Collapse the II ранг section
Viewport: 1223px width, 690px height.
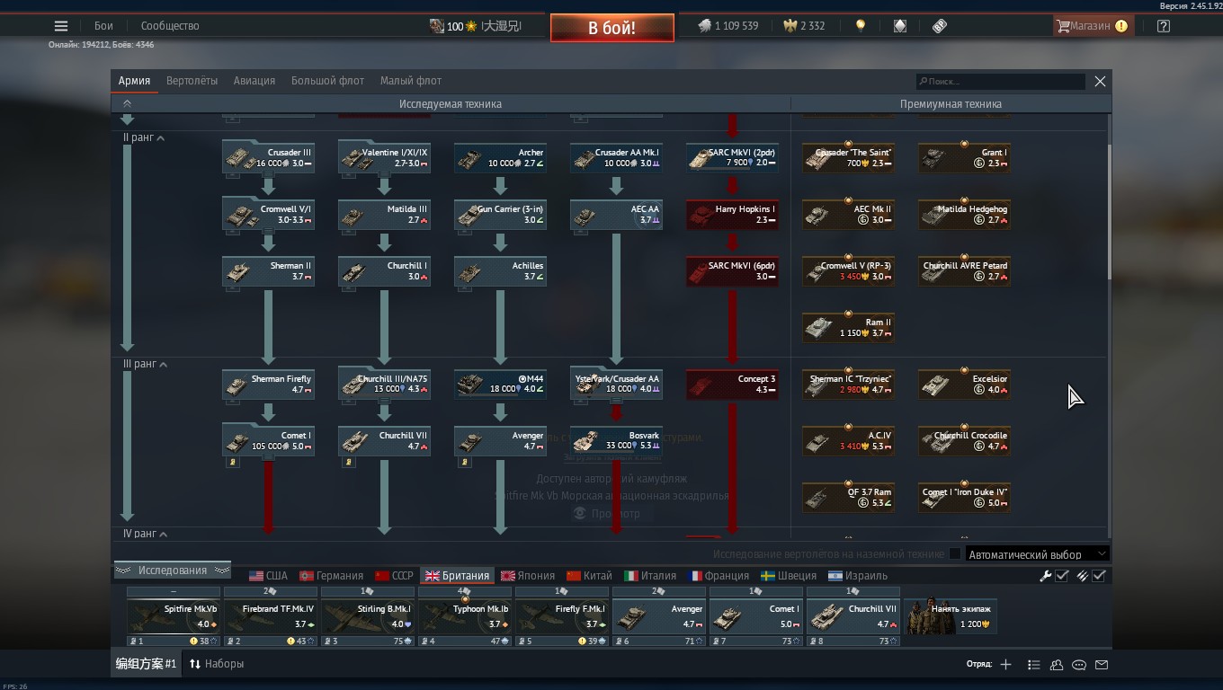coord(144,138)
